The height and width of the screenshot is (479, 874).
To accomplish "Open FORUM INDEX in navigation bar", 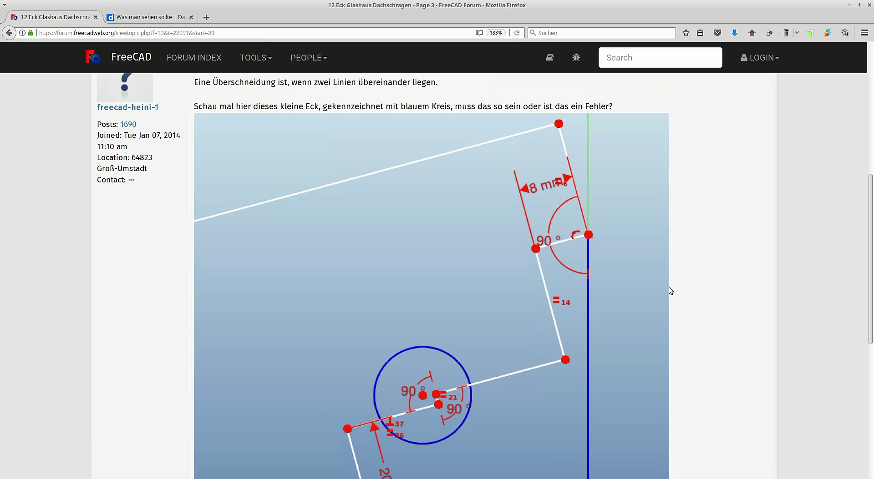I will click(x=194, y=58).
